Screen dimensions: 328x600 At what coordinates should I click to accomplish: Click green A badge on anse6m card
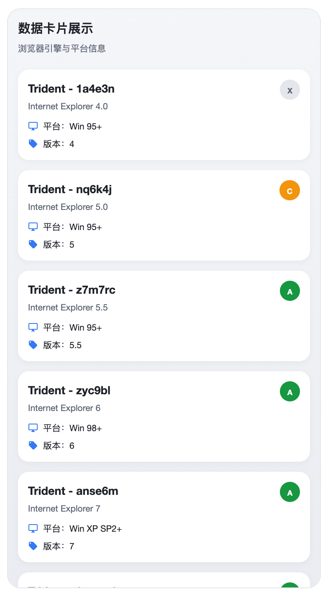(290, 492)
